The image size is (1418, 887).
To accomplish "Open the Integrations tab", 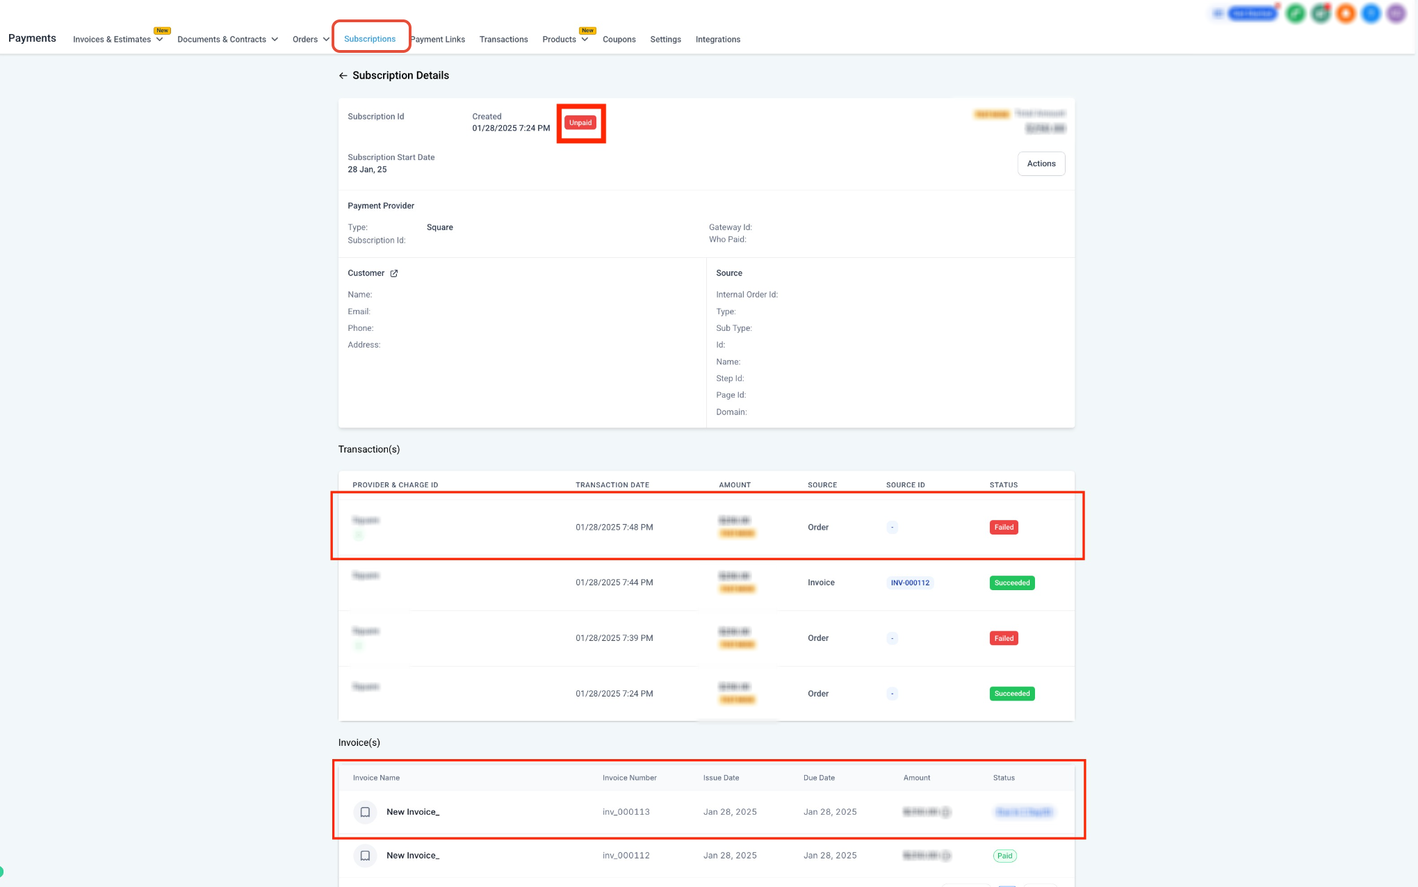I will coord(718,40).
